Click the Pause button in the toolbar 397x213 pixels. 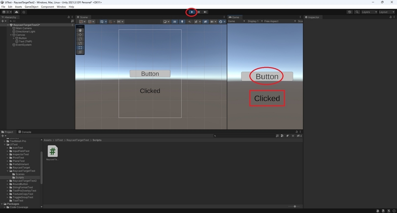coord(198,12)
